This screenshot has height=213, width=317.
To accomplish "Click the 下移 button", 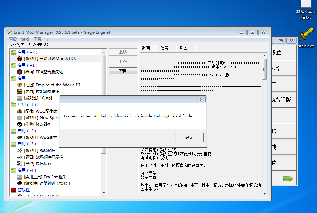I will (x=123, y=61).
